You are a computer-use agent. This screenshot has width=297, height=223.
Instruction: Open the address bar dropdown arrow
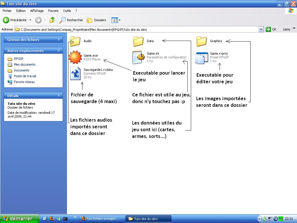pos(261,29)
